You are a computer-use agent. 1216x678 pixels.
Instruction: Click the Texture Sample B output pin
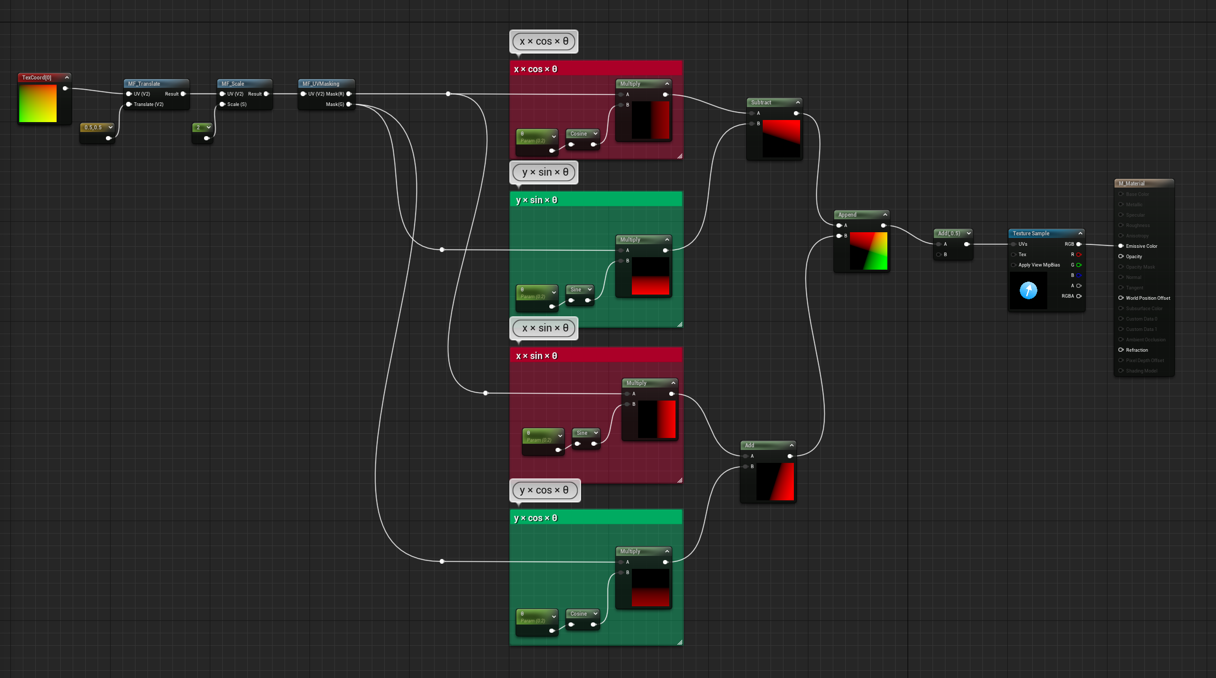click(1079, 275)
